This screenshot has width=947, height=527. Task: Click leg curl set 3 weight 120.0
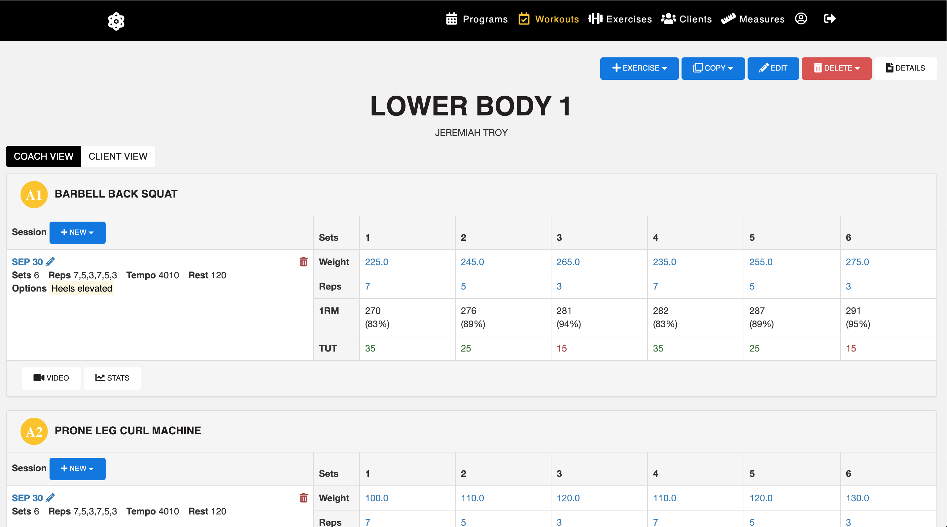(568, 498)
